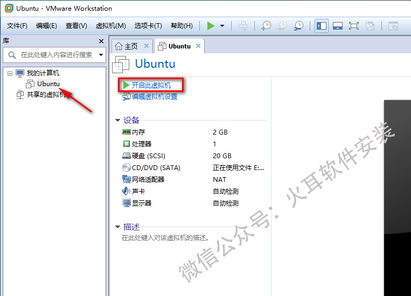Viewport: 411px width, 296px height.
Task: Take a snapshot of this virtual machine
Action: coord(266,26)
